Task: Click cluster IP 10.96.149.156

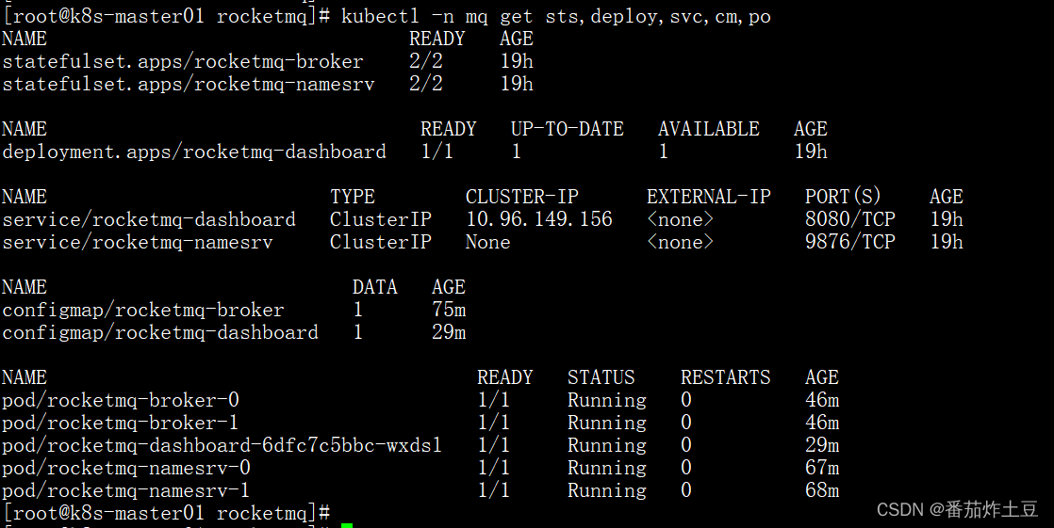Action: tap(539, 219)
